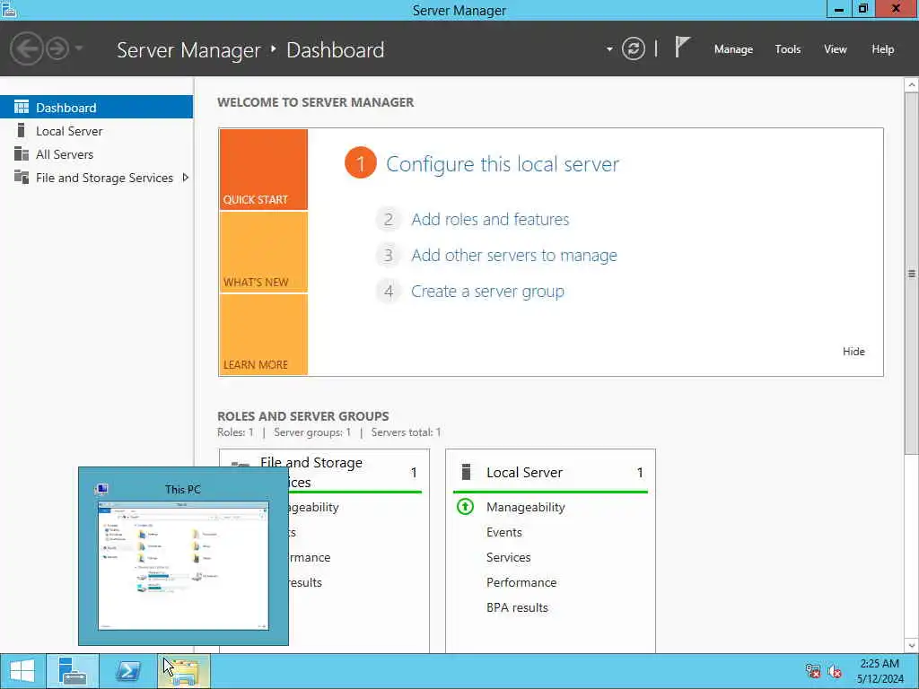Click Dashboard in the header breadcrumb

[336, 50]
